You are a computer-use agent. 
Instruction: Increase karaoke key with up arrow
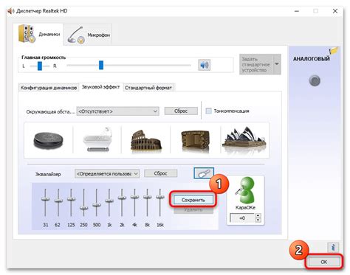(258, 215)
